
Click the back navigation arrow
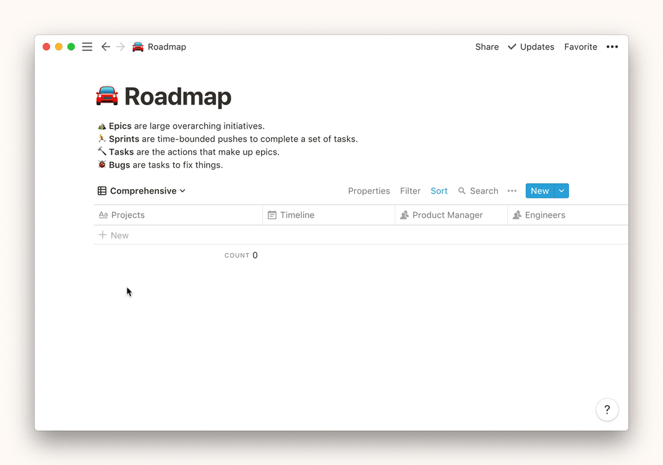[x=106, y=47]
